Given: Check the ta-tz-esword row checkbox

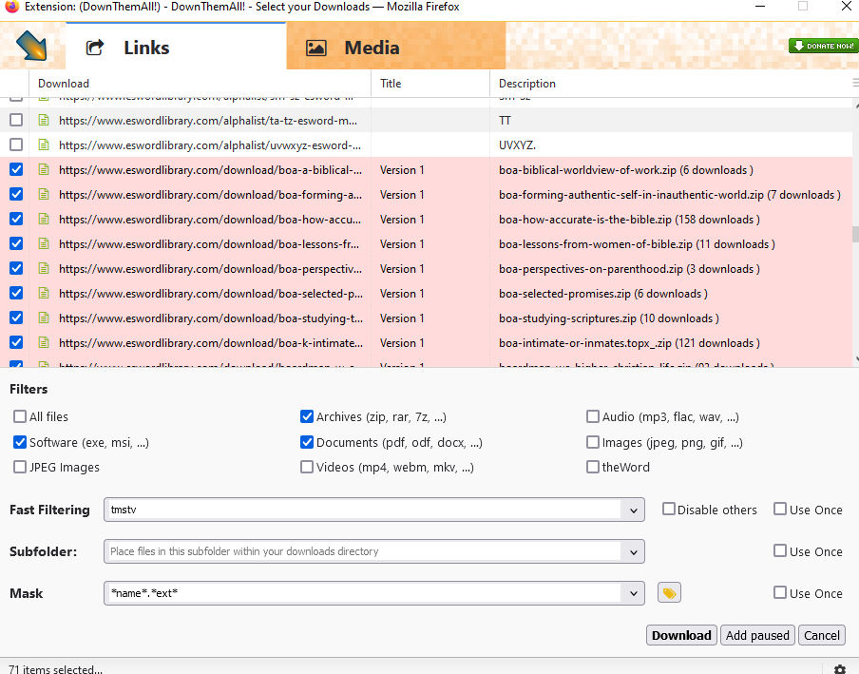Looking at the screenshot, I should (16, 120).
